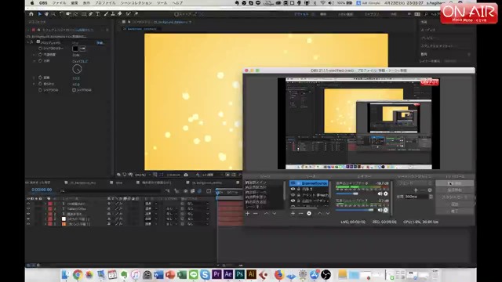
Task: Open source properties gear in OBS sources
Action: click(309, 213)
